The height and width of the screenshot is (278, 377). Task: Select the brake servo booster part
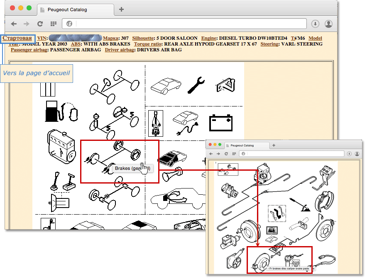pos(250,232)
